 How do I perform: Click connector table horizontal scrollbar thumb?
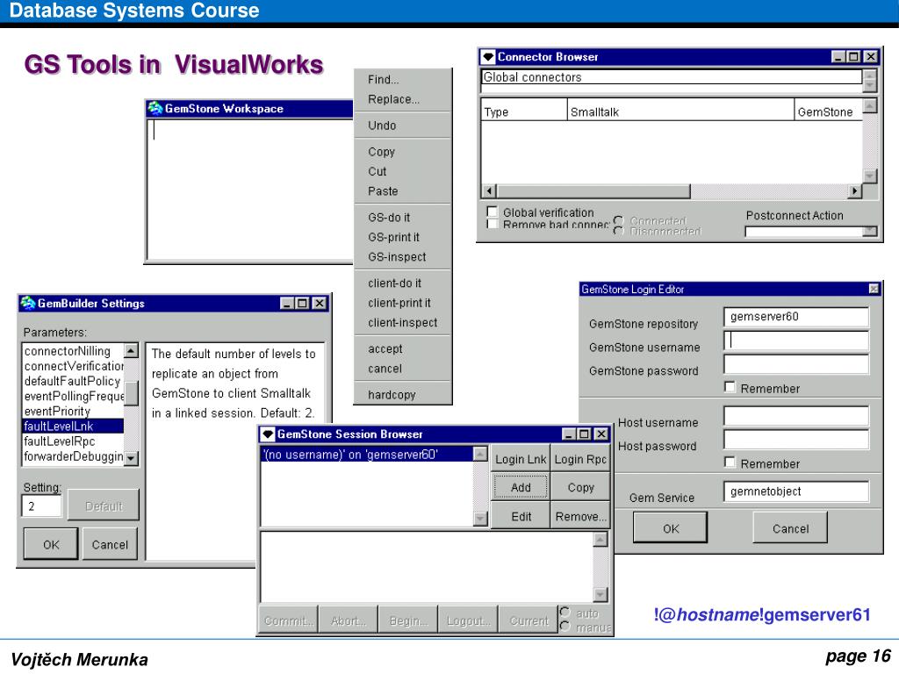593,190
